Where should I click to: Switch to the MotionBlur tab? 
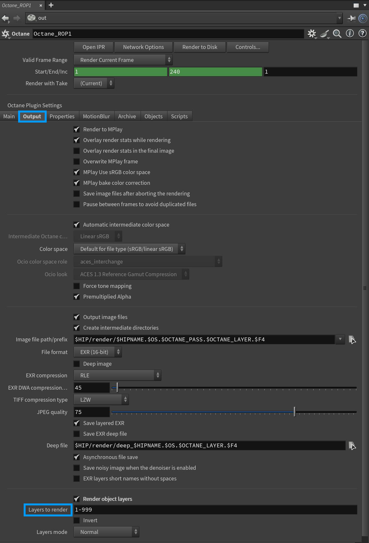pos(96,116)
